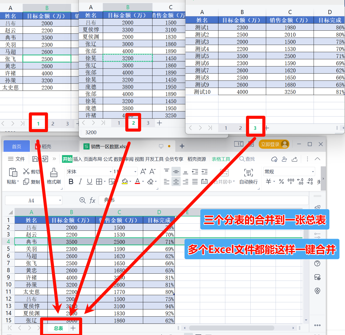
Task: Toggle wrap text (自动换行)
Action: click(x=248, y=176)
